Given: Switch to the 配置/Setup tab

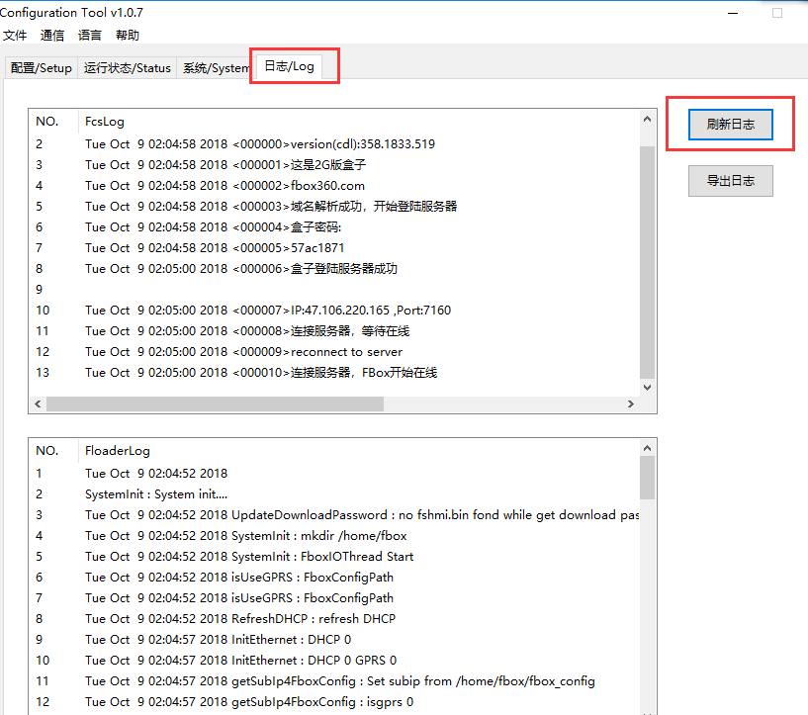Looking at the screenshot, I should (42, 68).
